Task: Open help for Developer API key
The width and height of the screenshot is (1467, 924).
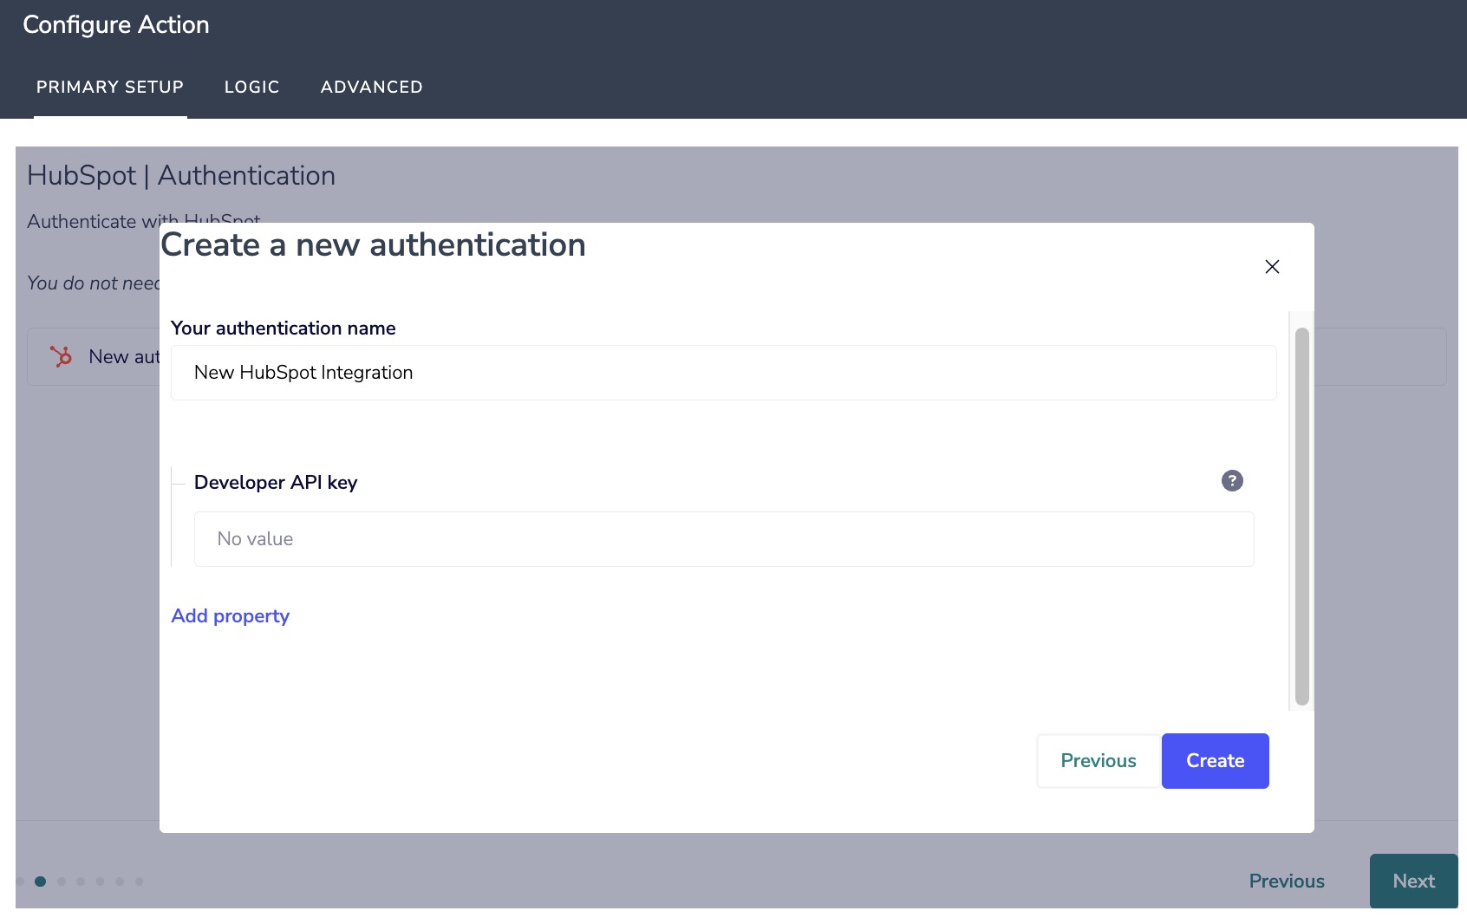Action: click(1232, 481)
